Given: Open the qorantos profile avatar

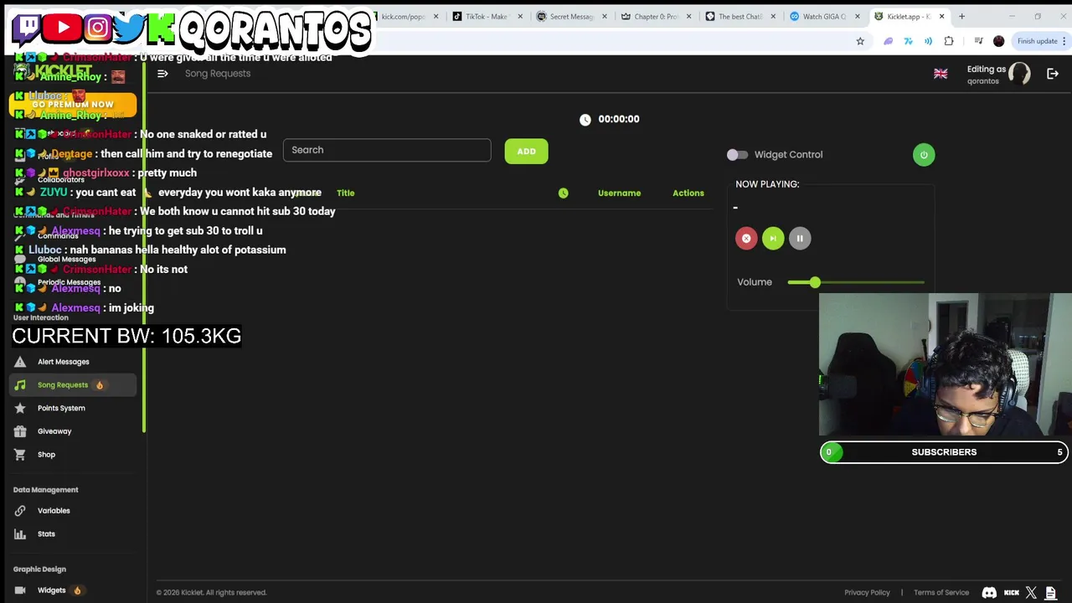Looking at the screenshot, I should 1019,74.
